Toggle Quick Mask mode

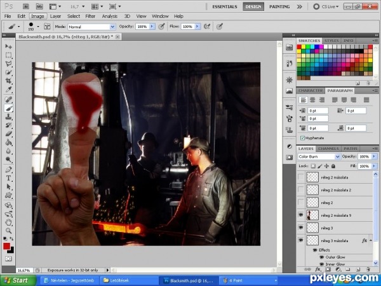click(8, 259)
